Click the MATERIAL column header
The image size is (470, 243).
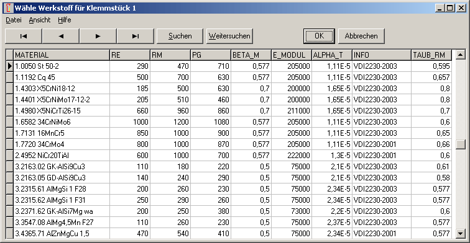[62, 55]
